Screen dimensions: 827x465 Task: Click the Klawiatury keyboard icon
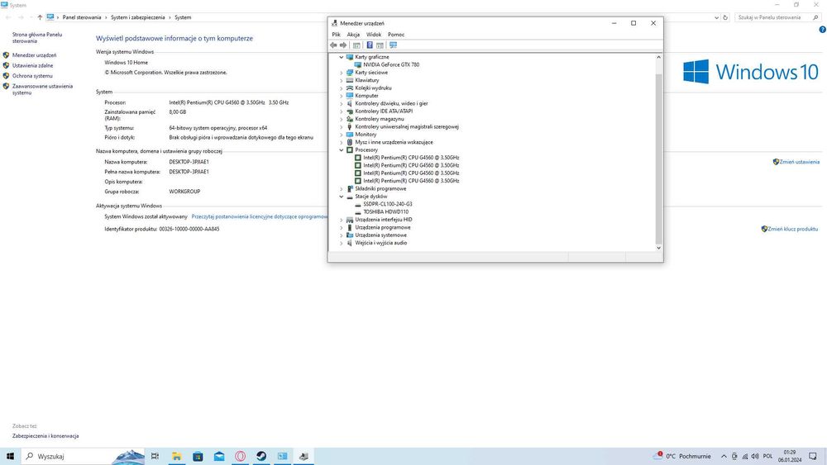[x=349, y=81]
